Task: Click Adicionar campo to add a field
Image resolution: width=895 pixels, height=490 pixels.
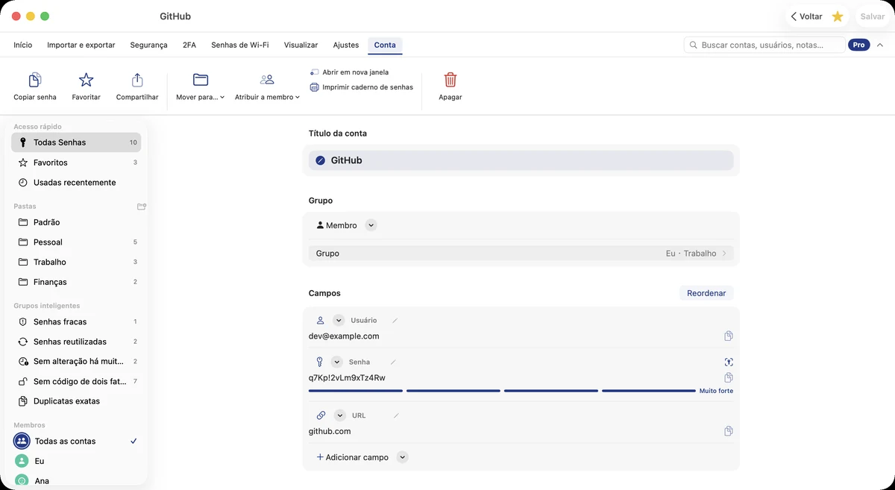Action: pyautogui.click(x=352, y=457)
